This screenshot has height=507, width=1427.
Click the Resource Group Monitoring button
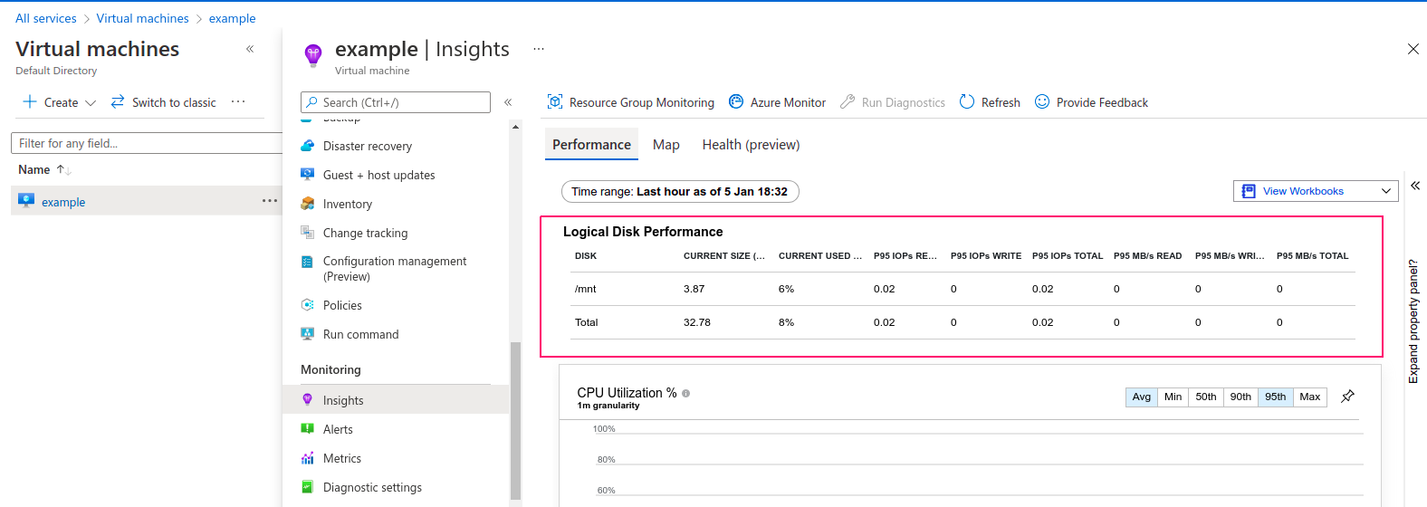point(631,102)
